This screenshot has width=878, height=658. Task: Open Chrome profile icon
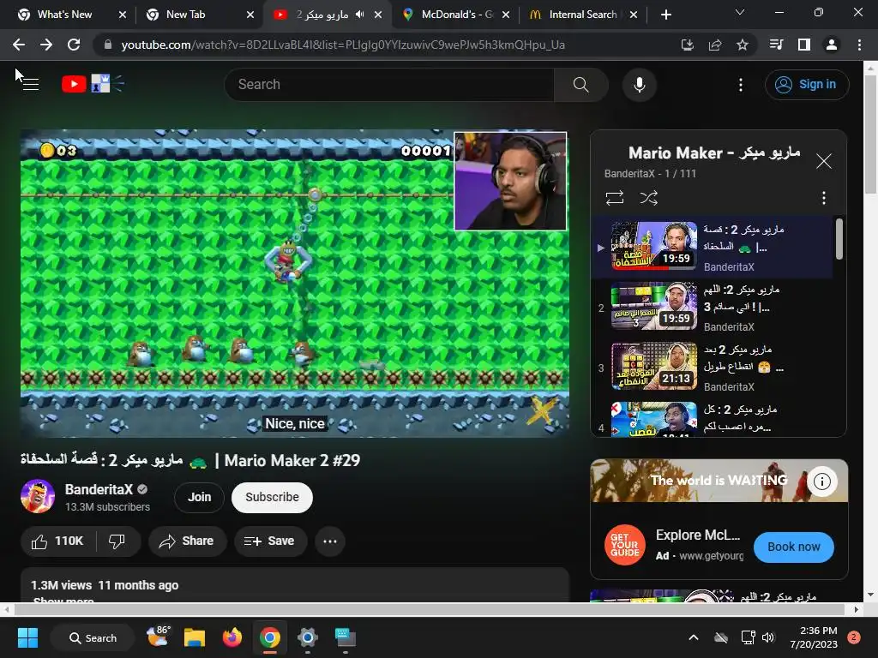pos(832,45)
